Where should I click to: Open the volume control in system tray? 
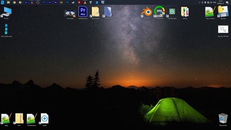211,3
